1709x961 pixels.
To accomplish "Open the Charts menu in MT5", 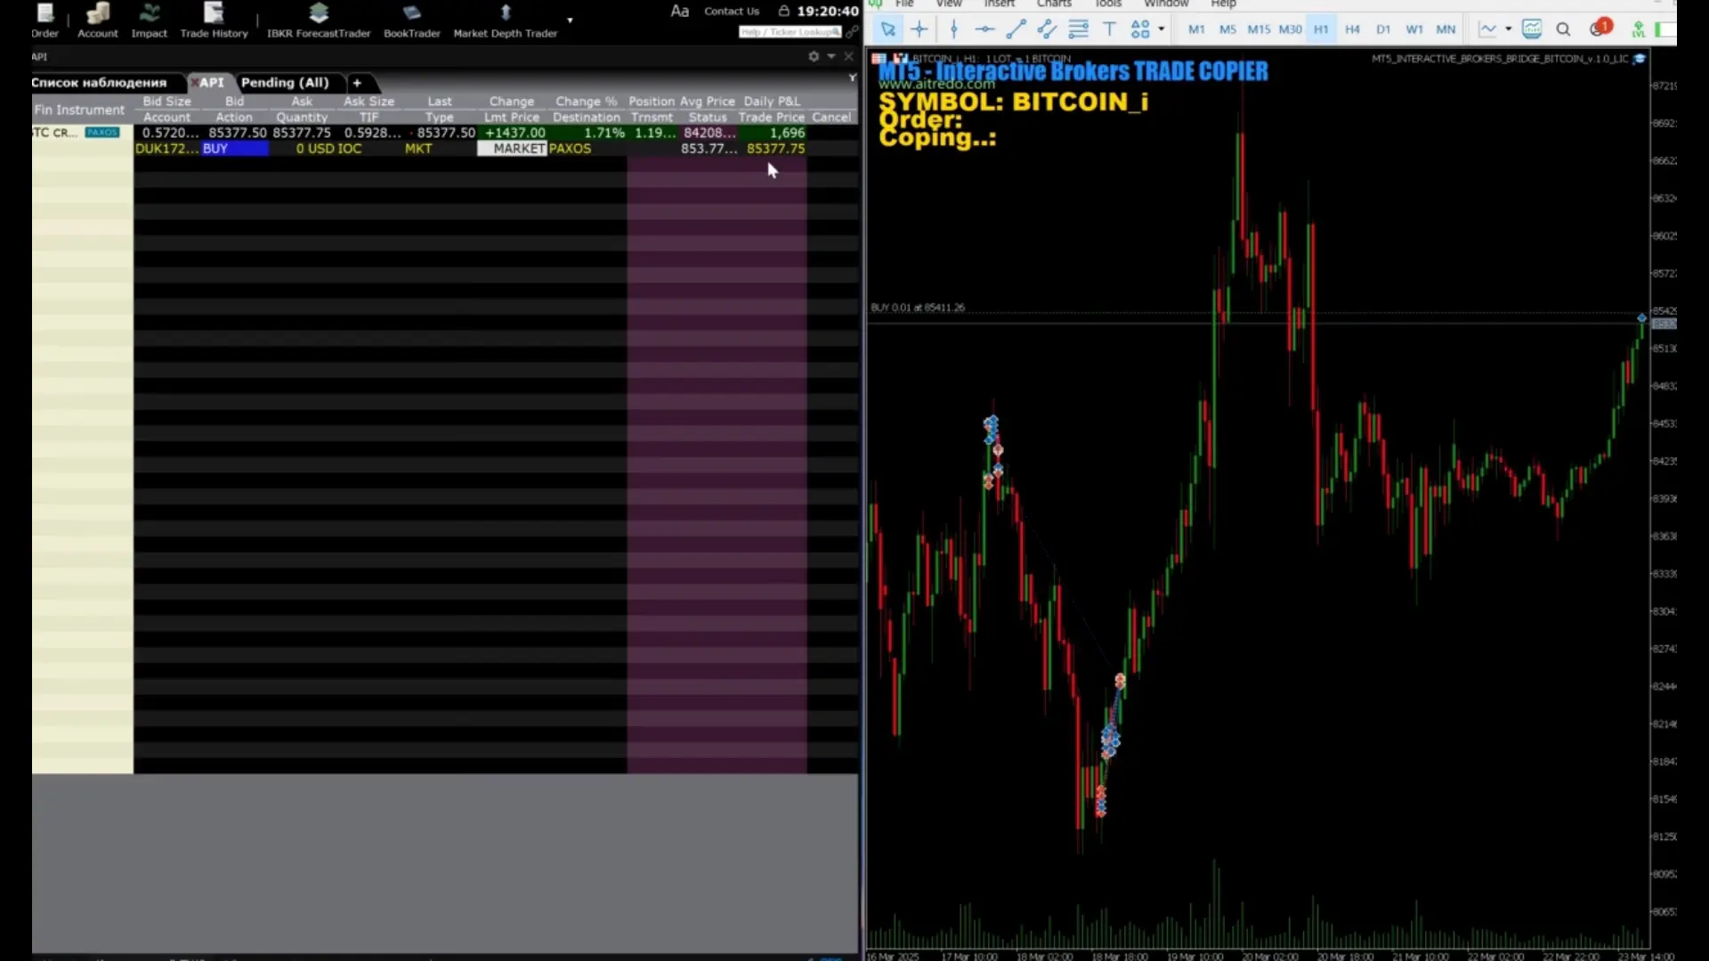I will point(1054,4).
